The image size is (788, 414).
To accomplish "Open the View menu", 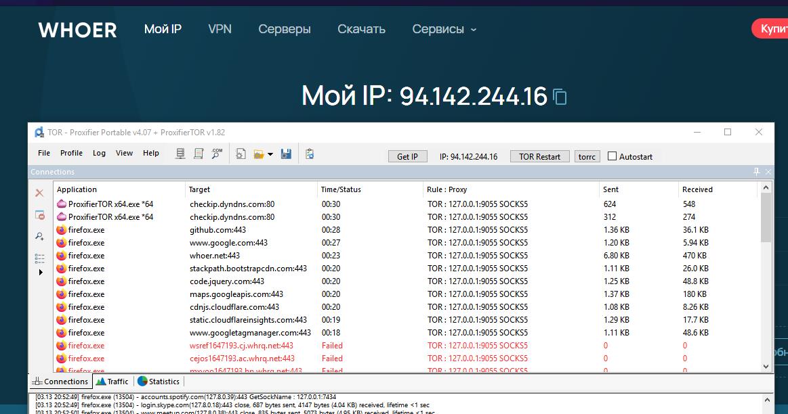I will click(124, 153).
